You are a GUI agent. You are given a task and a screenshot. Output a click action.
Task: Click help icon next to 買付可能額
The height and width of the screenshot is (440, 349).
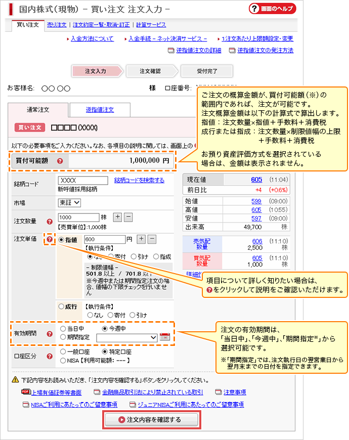[60, 161]
